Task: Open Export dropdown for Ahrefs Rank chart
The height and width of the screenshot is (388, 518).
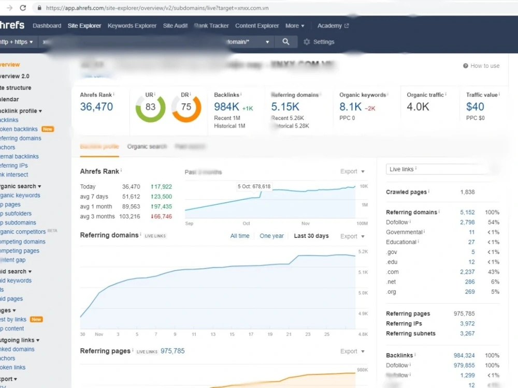Action: tap(352, 171)
